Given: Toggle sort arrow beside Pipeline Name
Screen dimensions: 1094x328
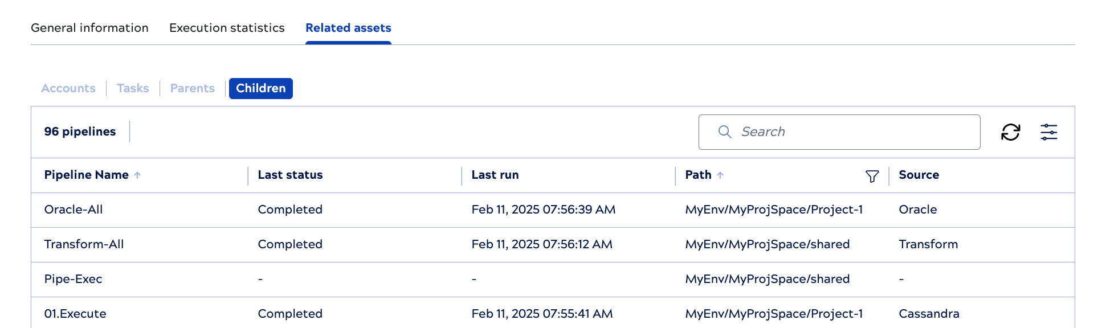Looking at the screenshot, I should coord(137,175).
